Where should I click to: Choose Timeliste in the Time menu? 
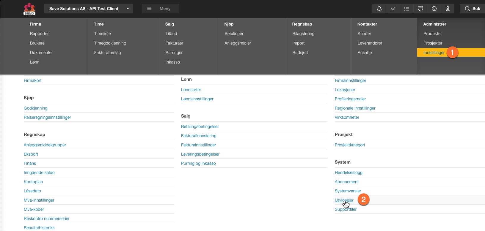click(x=102, y=34)
